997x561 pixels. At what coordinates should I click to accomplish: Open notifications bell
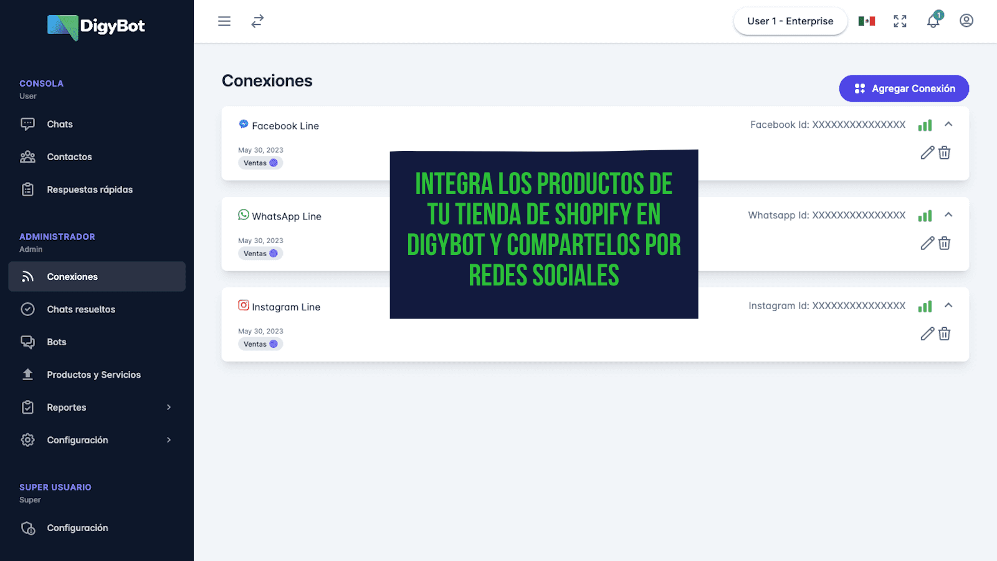(933, 21)
